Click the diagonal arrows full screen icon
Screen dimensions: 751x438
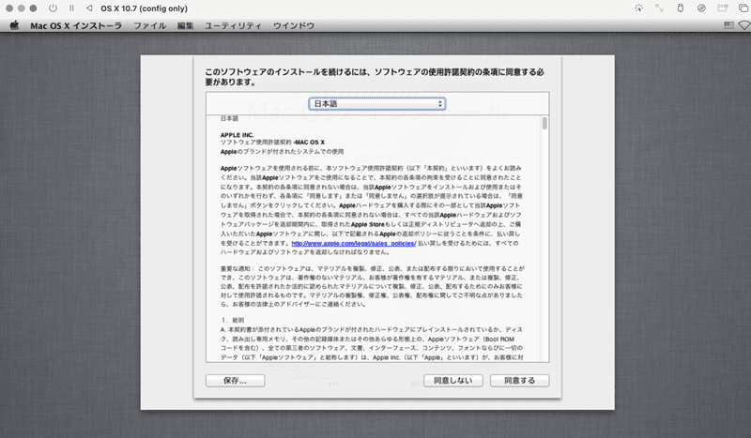click(x=660, y=8)
